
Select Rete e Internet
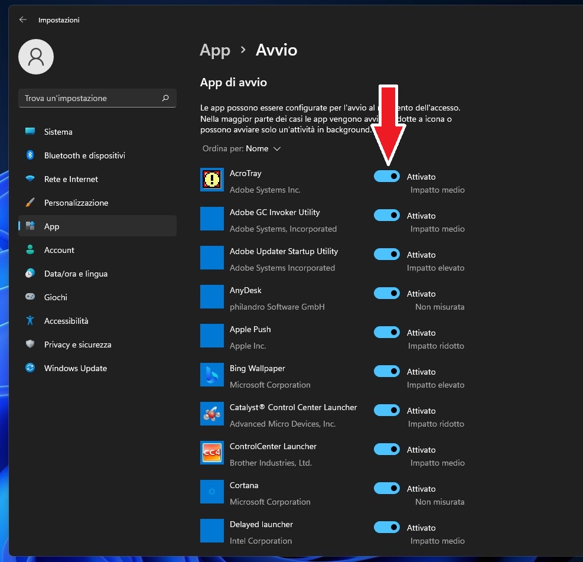(97, 179)
